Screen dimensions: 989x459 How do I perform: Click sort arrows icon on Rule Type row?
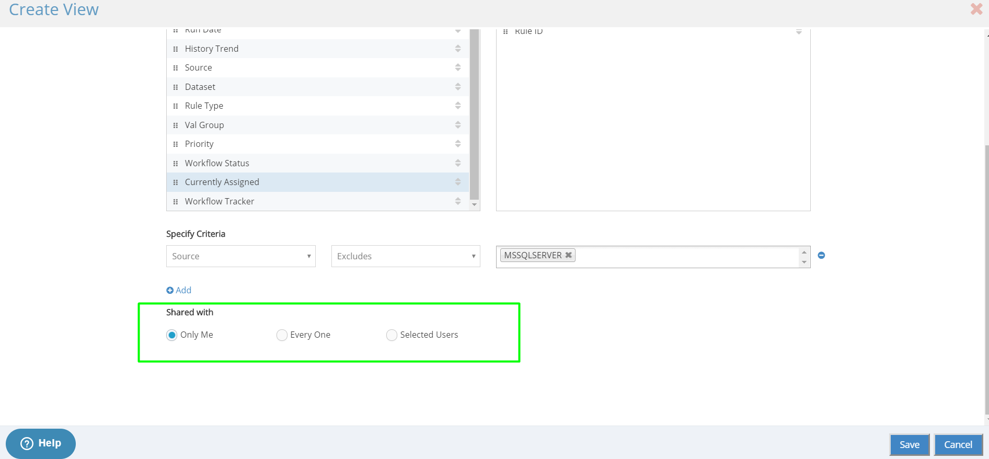pyautogui.click(x=458, y=106)
